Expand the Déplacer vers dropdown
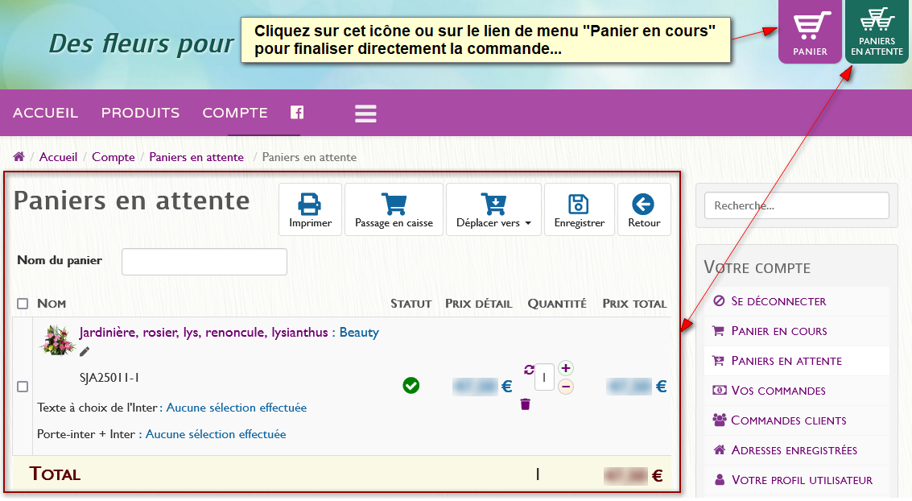912x501 pixels. point(493,209)
